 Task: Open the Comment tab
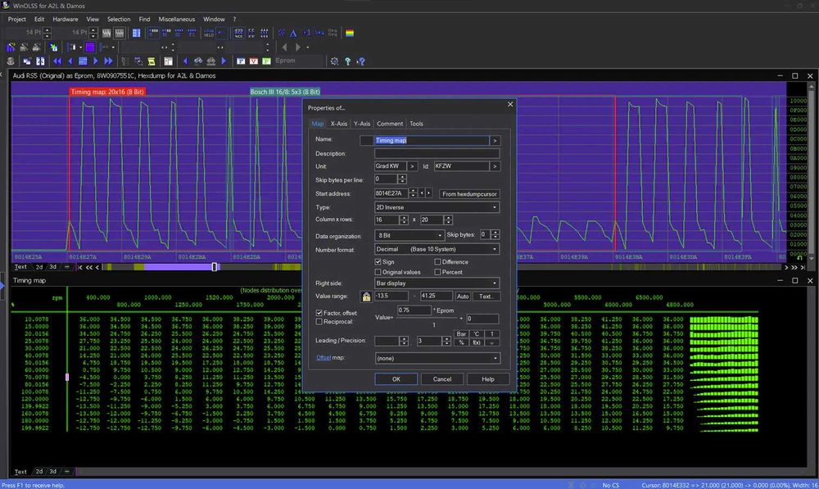[x=390, y=124]
